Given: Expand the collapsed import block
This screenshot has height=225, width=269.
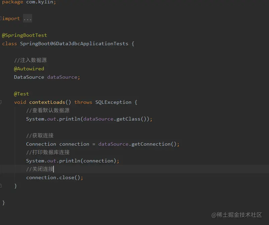Looking at the screenshot, I should [1, 18].
